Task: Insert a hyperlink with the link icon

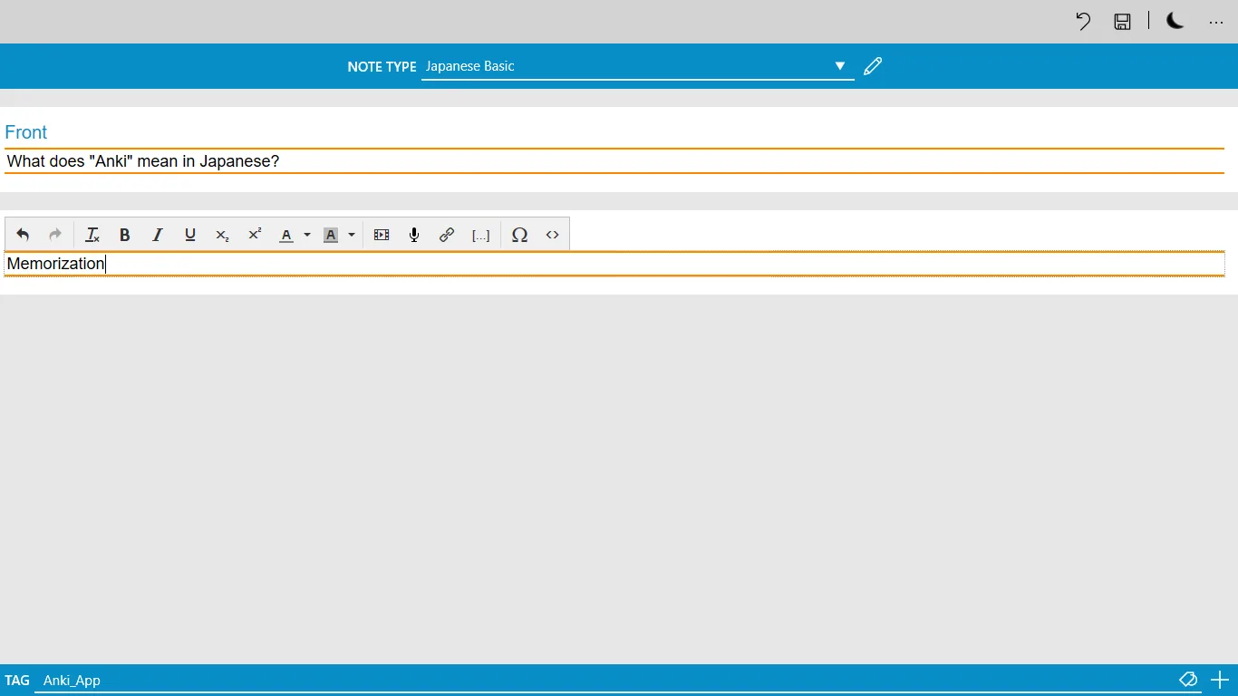Action: [x=447, y=235]
